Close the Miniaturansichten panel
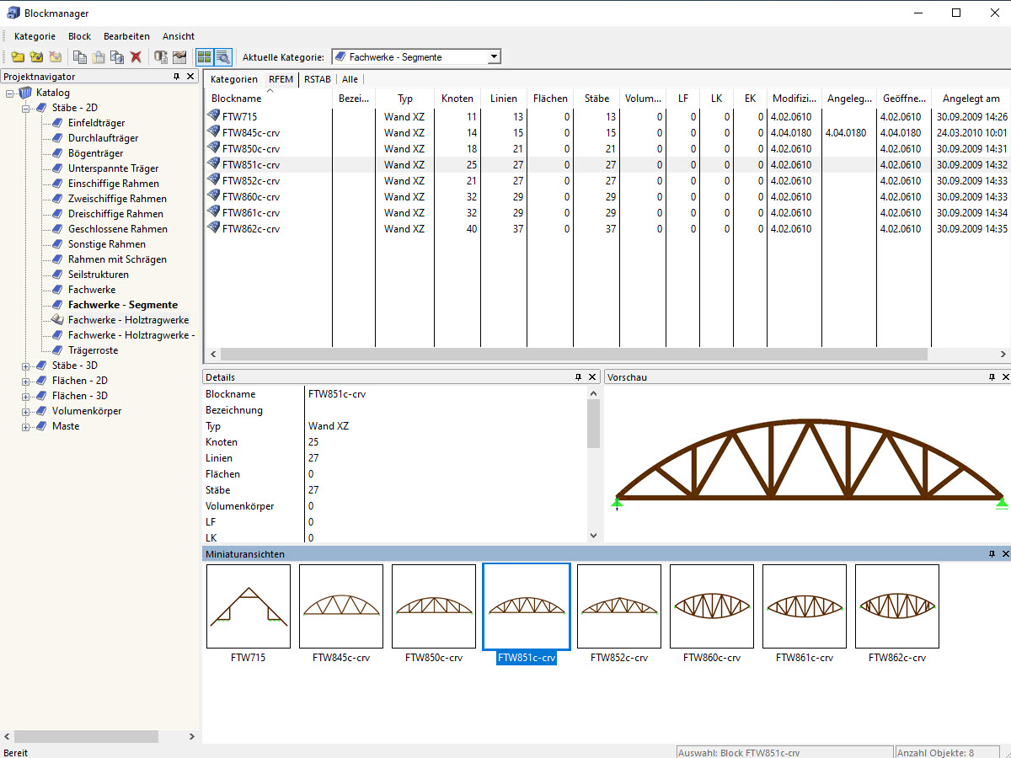 point(1004,554)
